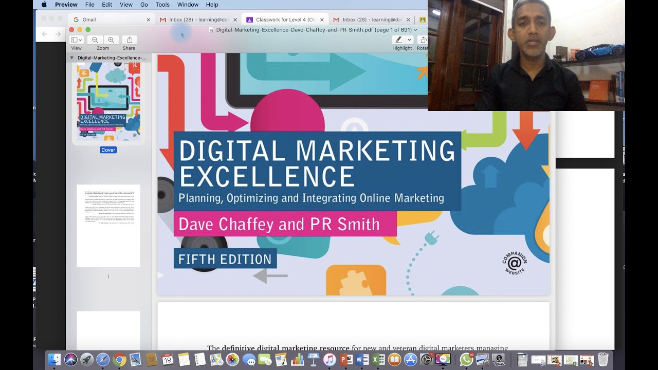Open the File menu

(89, 5)
